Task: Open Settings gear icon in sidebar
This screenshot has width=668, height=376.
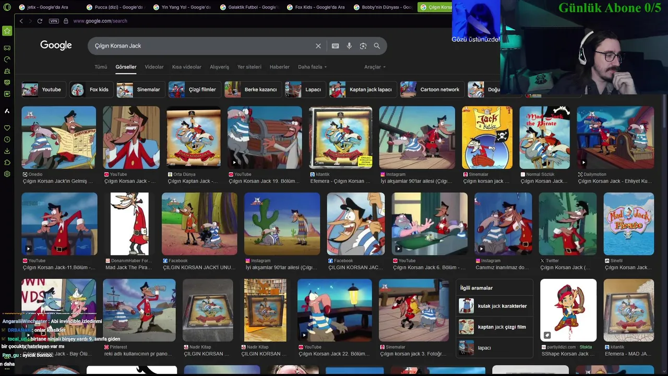Action: 7,174
